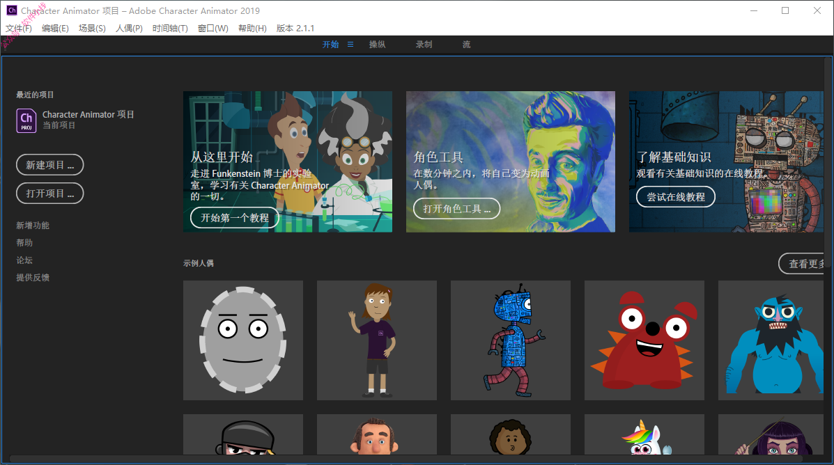Open recent project Character Animator 项目
This screenshot has height=465, width=834.
[75, 120]
